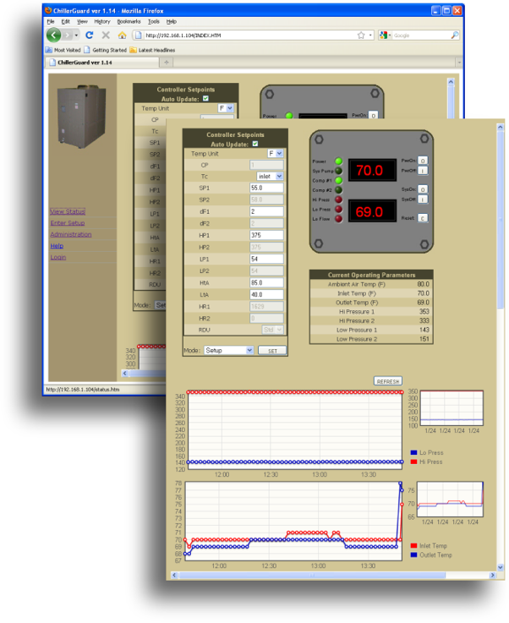This screenshot has height=623, width=509.
Task: Open the Administration link in sidebar
Action: [70, 234]
